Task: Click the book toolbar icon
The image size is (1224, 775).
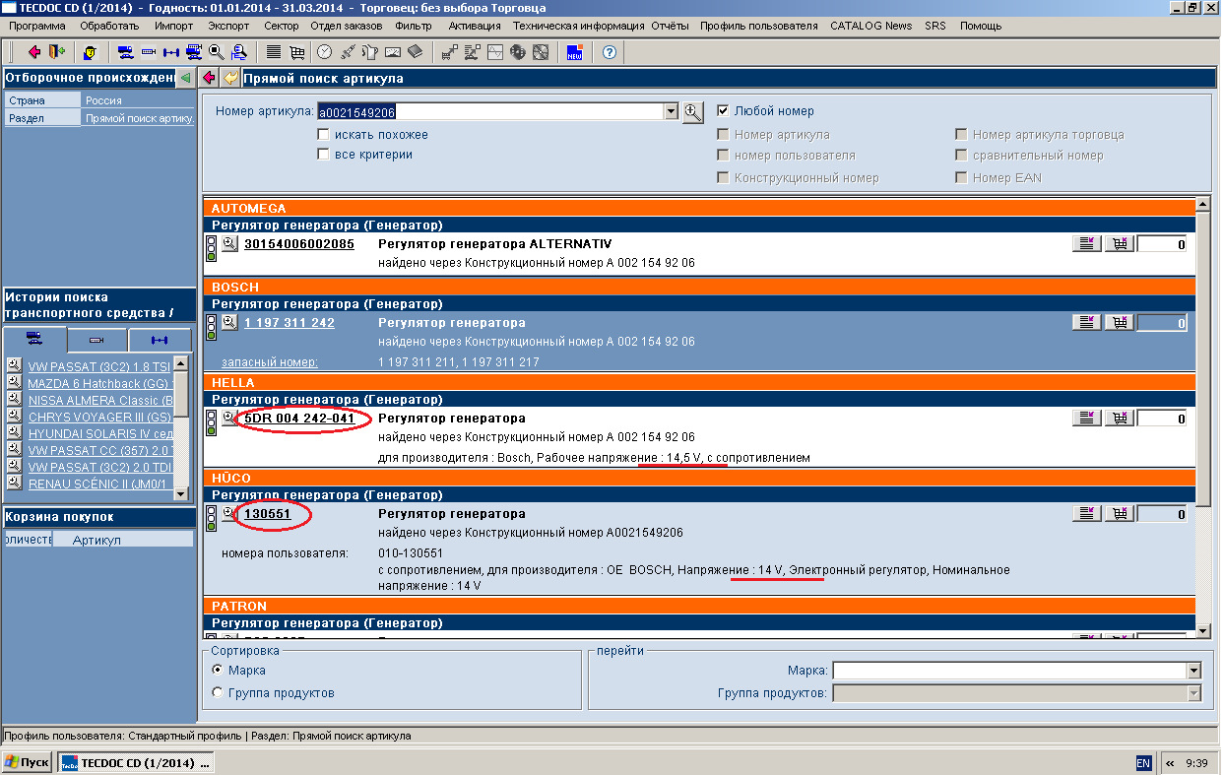Action: click(415, 52)
